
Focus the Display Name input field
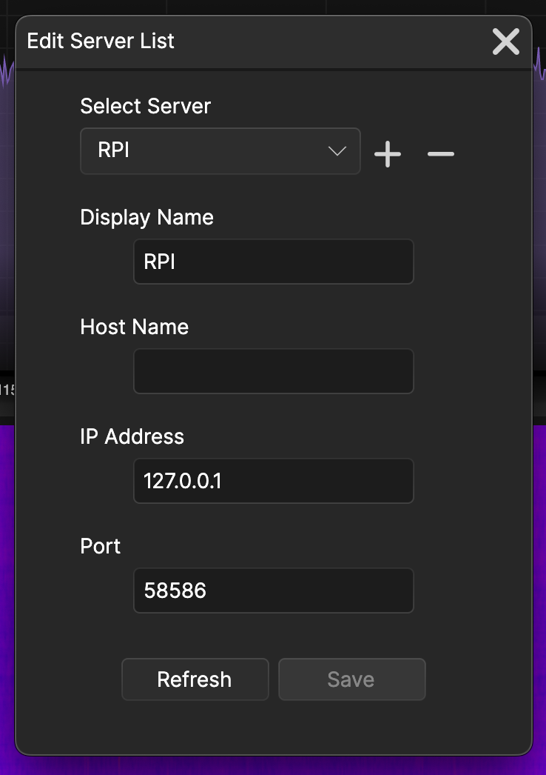tap(273, 262)
